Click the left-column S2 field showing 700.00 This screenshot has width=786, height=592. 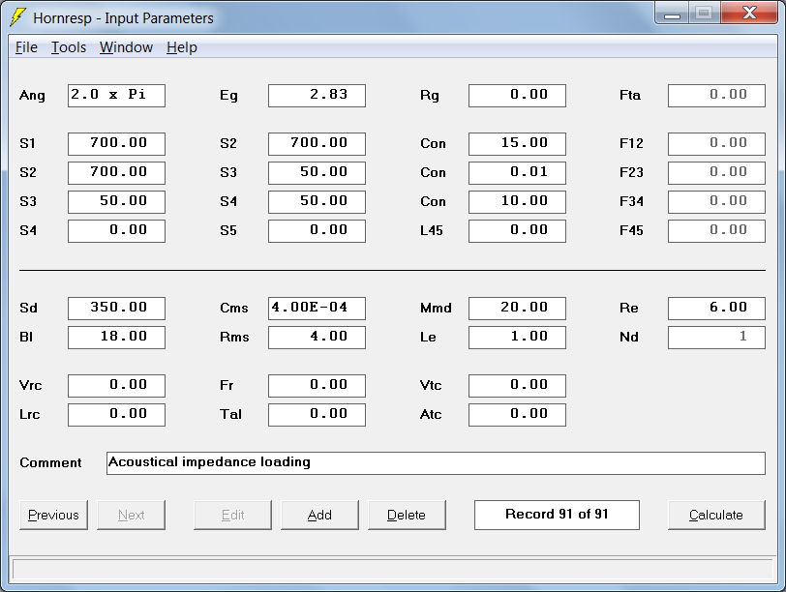[116, 173]
